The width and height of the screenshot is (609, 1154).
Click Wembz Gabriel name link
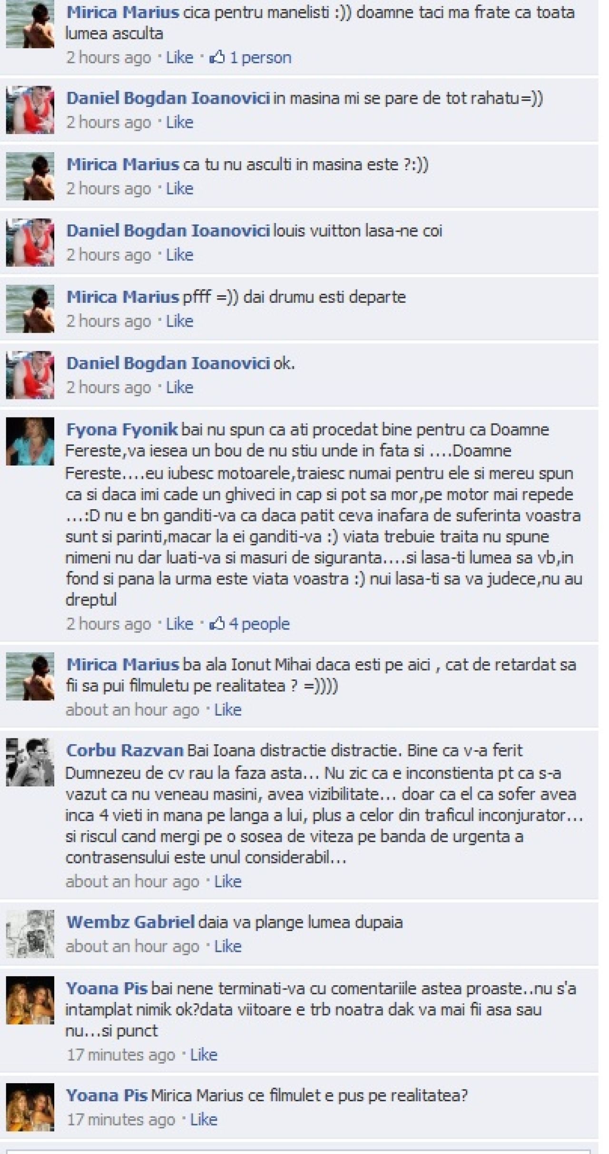130,922
